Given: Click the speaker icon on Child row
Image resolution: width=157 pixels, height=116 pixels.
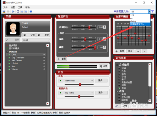Looking at the screenshot, I should (44, 55).
